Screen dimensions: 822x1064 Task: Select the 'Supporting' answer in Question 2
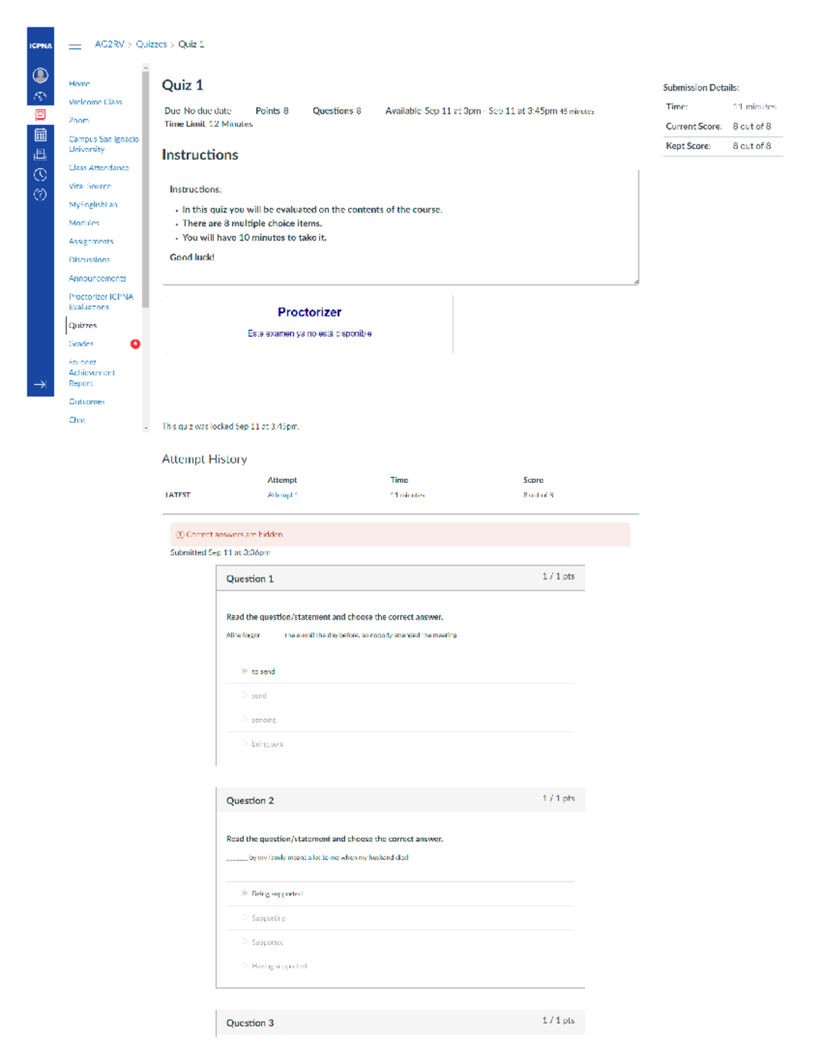click(245, 917)
